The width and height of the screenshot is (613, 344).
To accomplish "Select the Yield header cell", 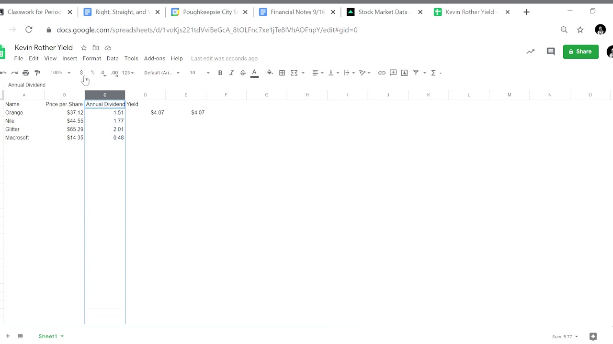I will 145,104.
